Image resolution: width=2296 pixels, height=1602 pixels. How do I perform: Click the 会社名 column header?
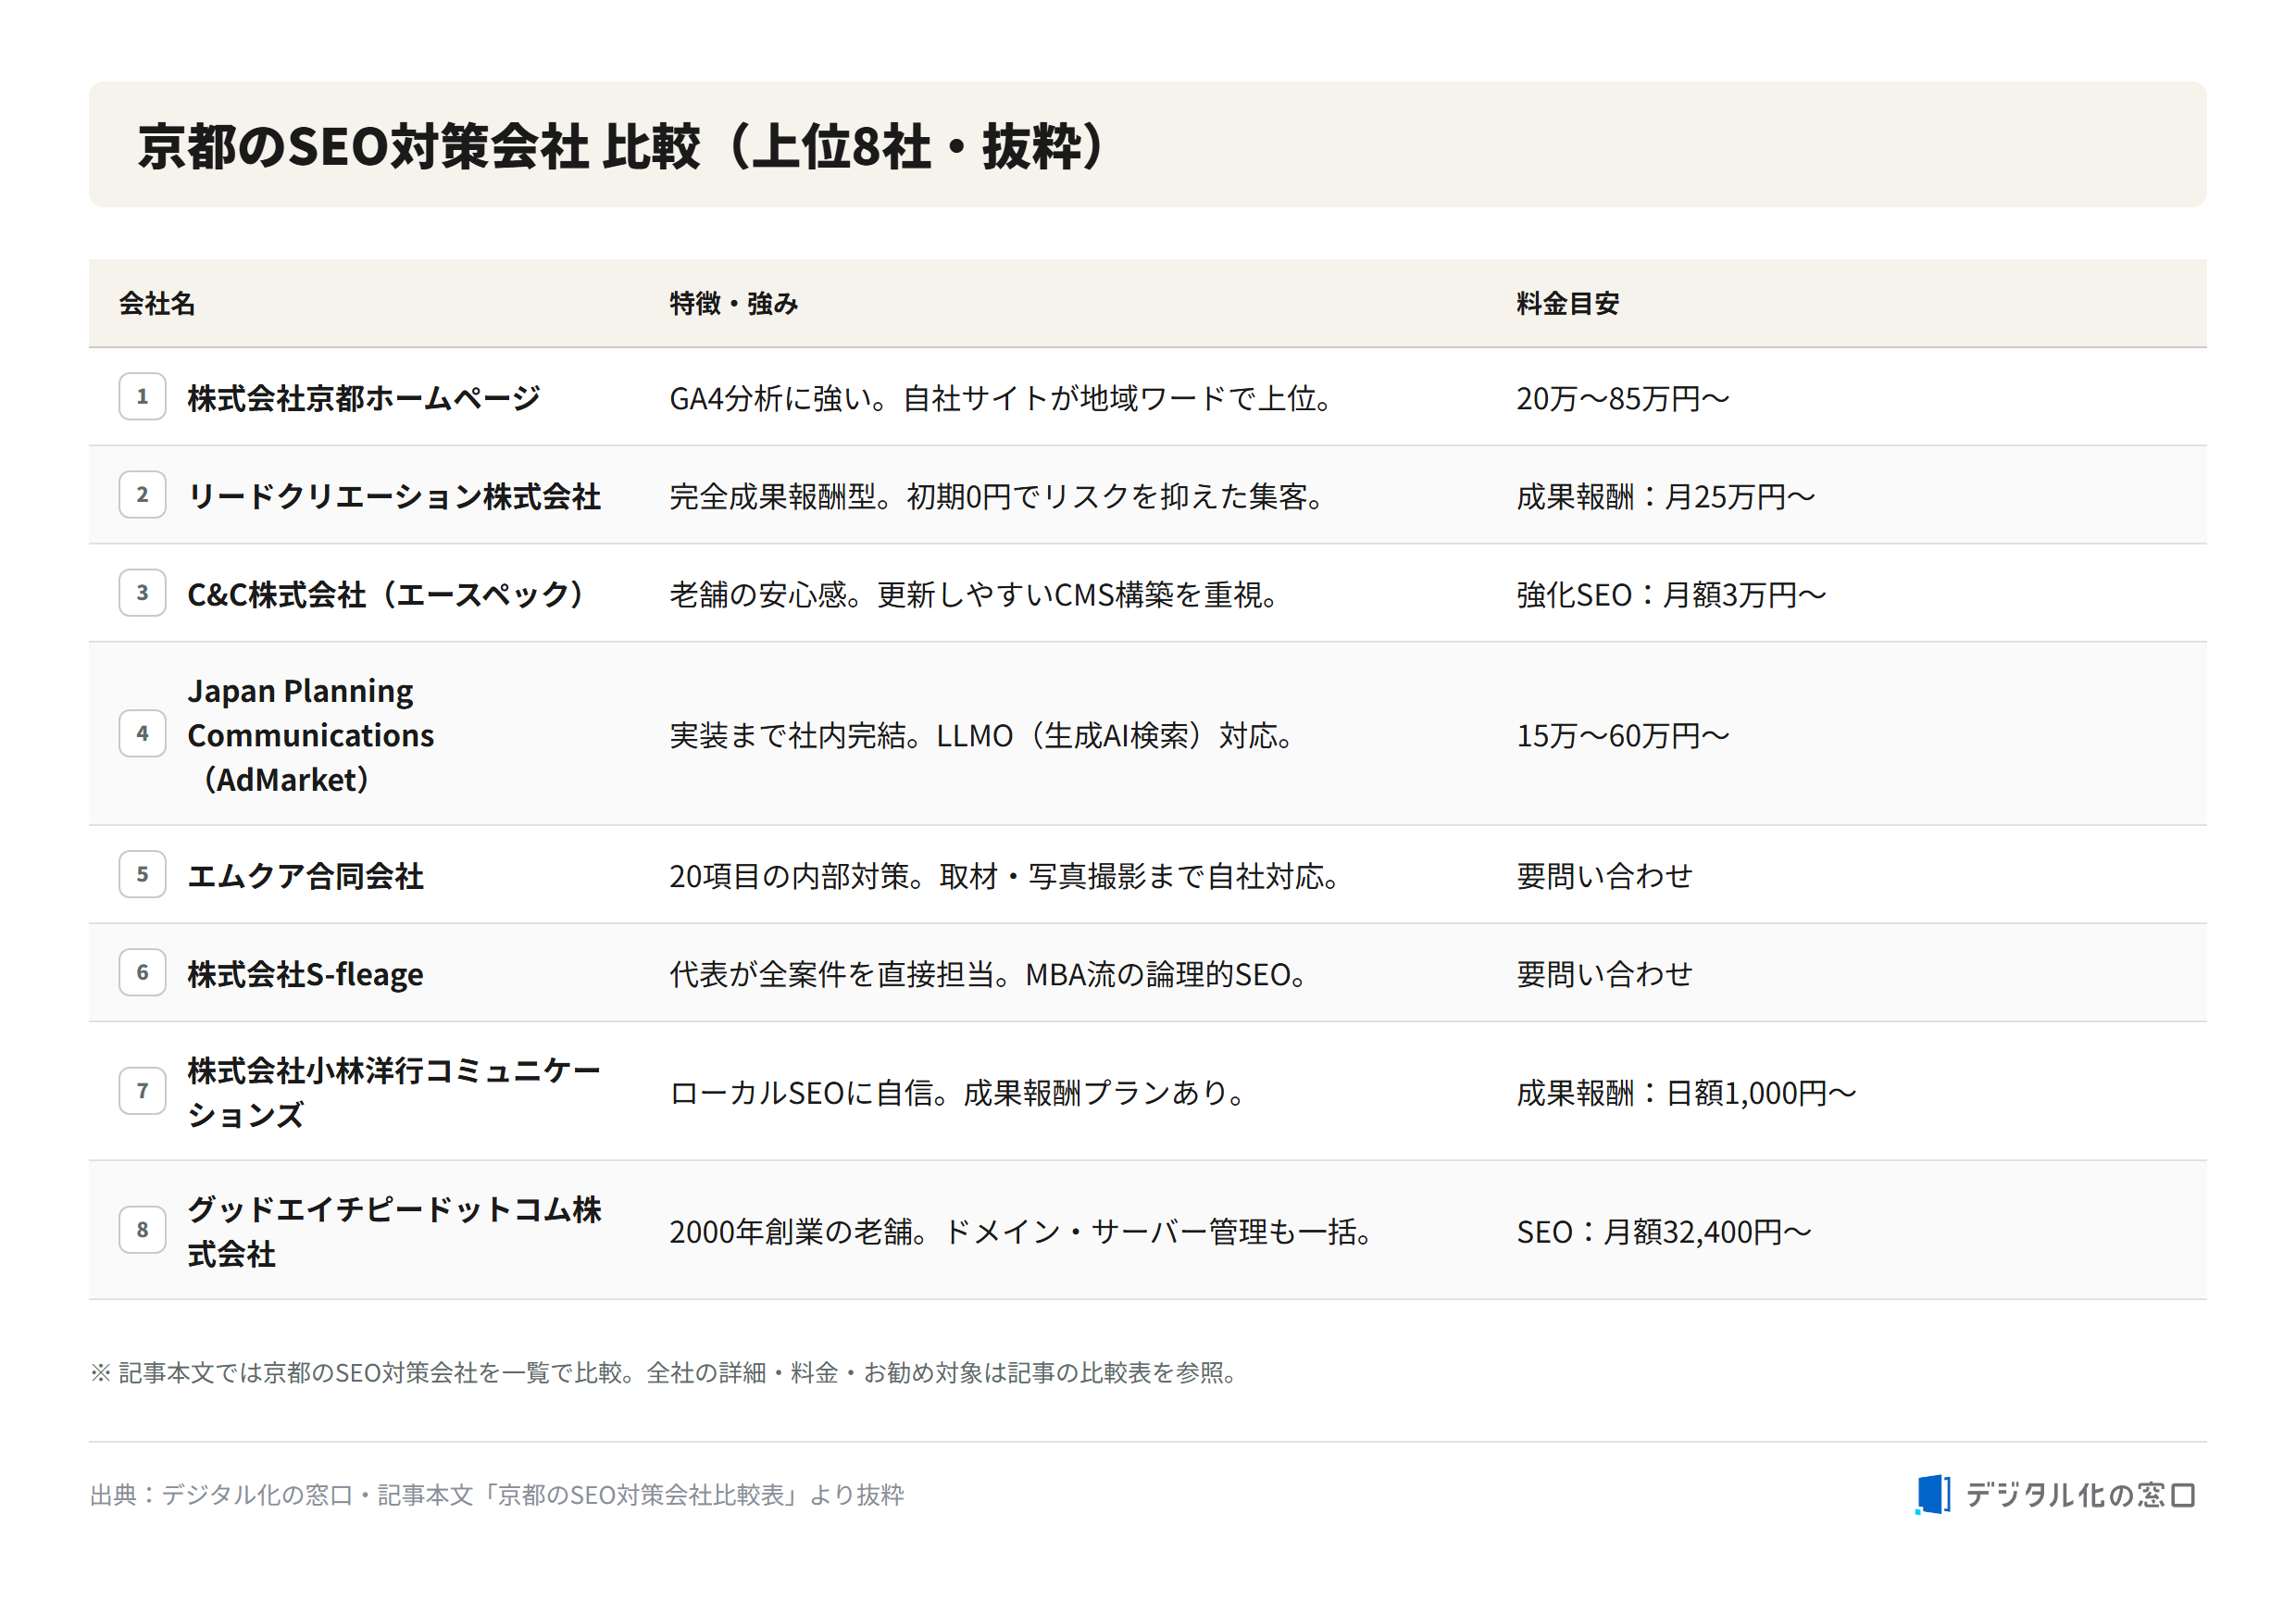coord(157,303)
